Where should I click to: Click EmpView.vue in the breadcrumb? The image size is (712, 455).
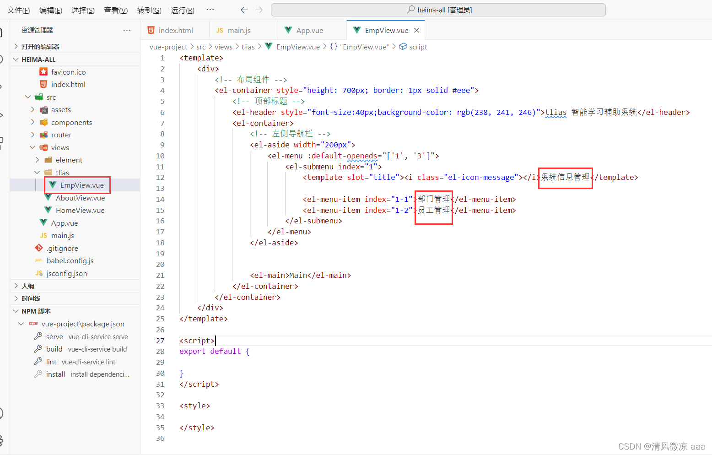[x=298, y=47]
